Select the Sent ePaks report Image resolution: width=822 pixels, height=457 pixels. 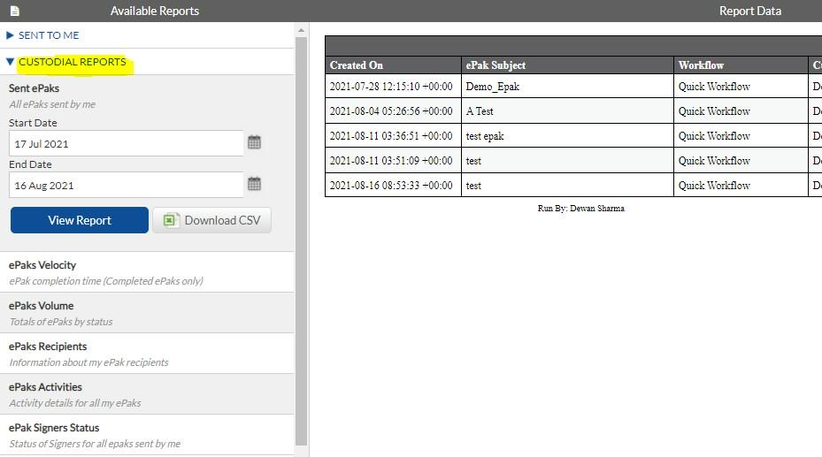35,88
